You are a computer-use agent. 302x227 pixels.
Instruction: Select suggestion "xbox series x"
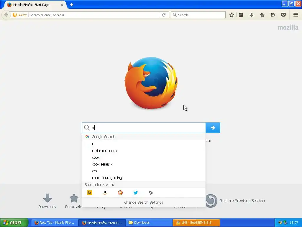144,164
